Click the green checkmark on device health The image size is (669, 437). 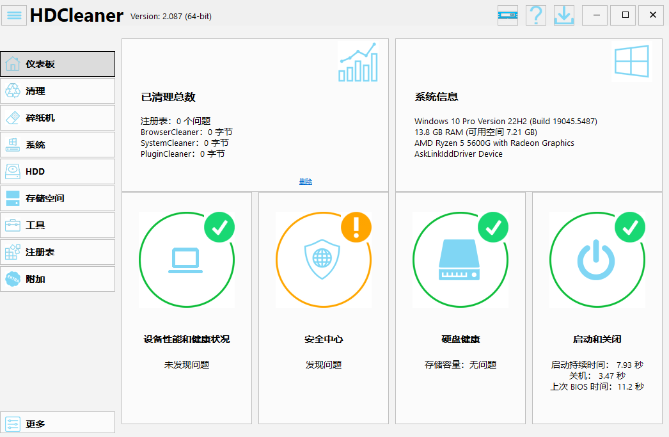(x=219, y=227)
